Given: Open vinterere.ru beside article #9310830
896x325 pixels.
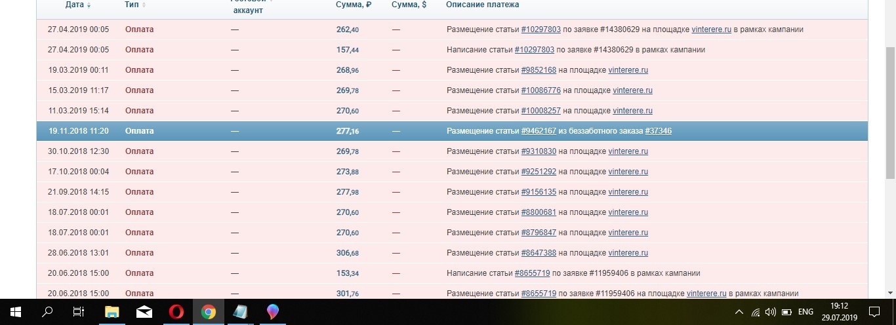Looking at the screenshot, I should click(628, 151).
